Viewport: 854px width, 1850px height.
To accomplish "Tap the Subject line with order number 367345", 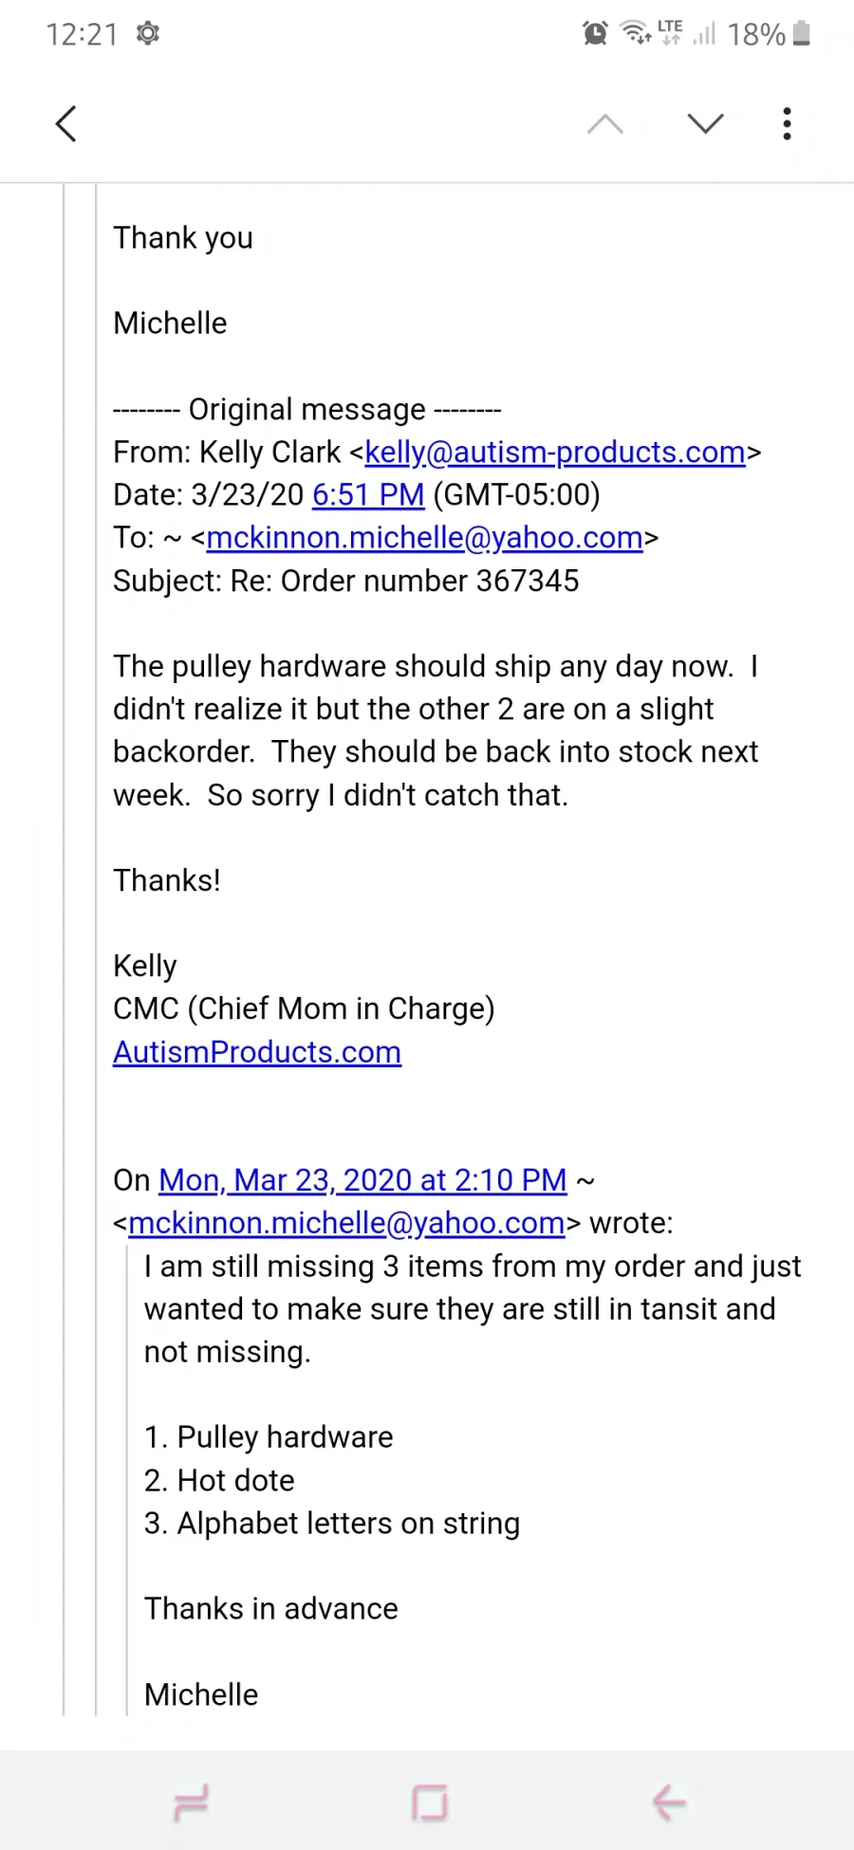I will pos(345,581).
